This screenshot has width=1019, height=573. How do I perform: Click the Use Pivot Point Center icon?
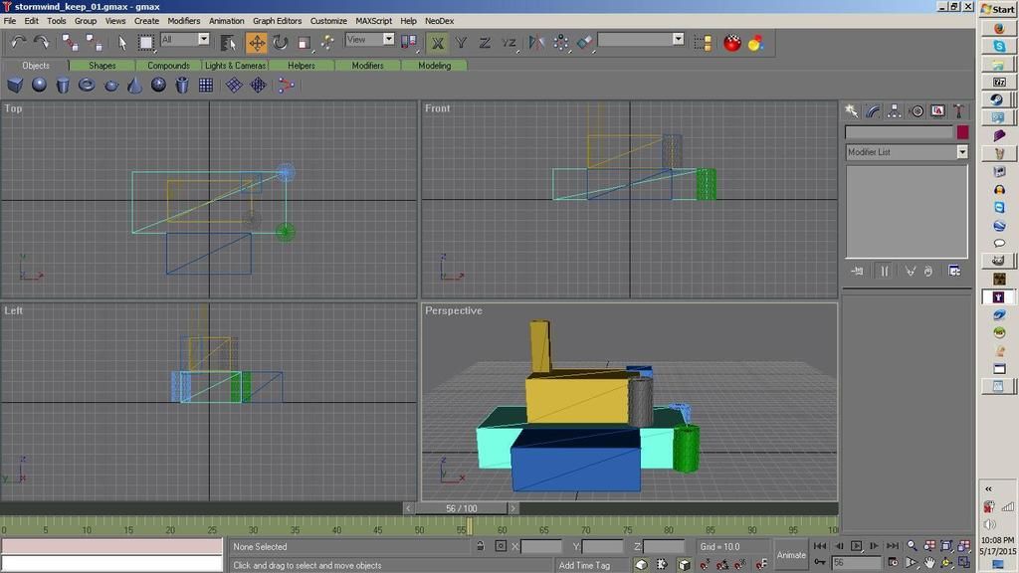409,43
